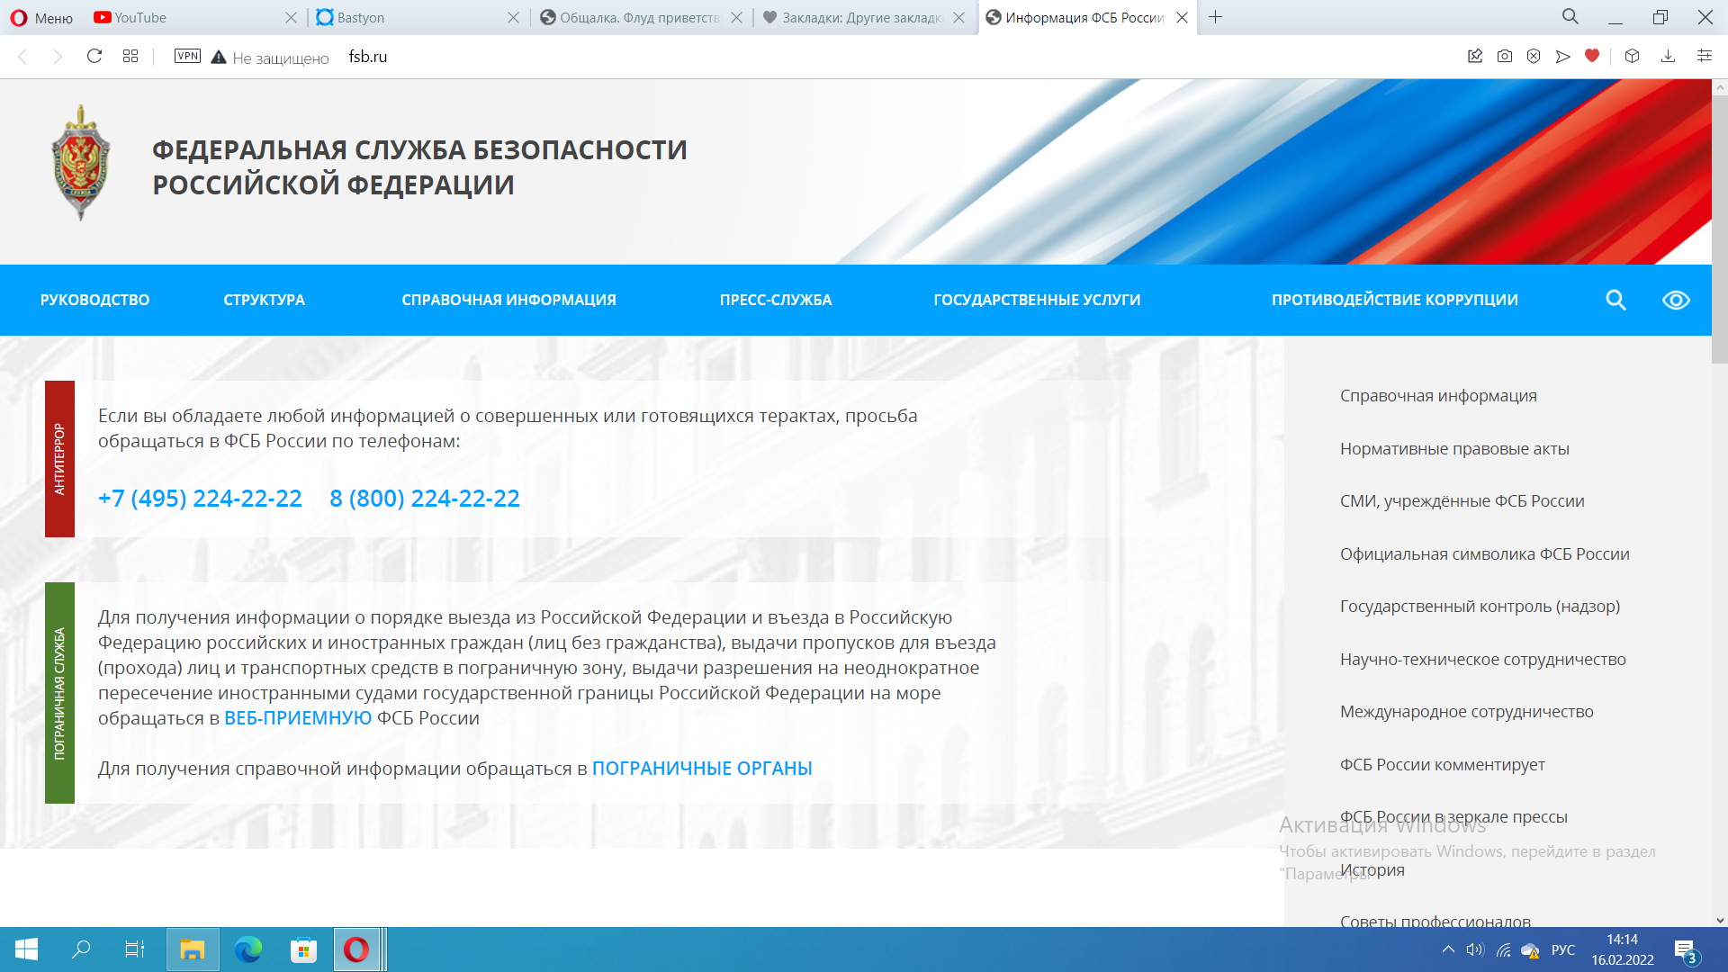Open the Easy Setup sliders icon
This screenshot has height=972, width=1728.
pyautogui.click(x=1705, y=56)
